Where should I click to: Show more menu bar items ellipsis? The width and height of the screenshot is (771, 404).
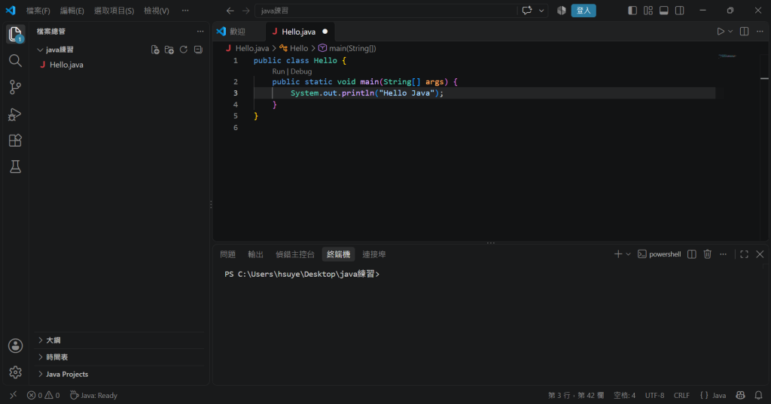[x=185, y=11]
